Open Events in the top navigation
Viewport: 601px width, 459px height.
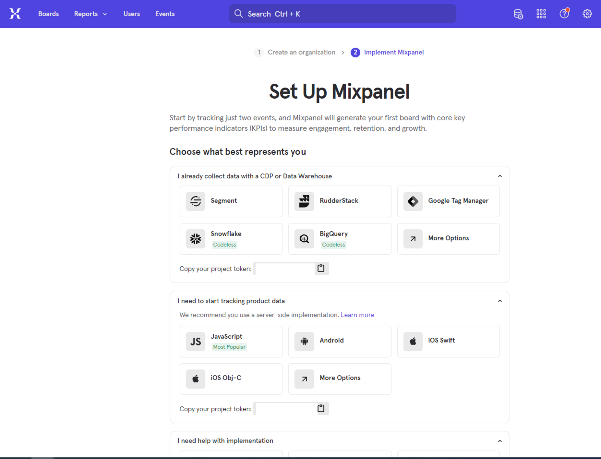(x=165, y=14)
